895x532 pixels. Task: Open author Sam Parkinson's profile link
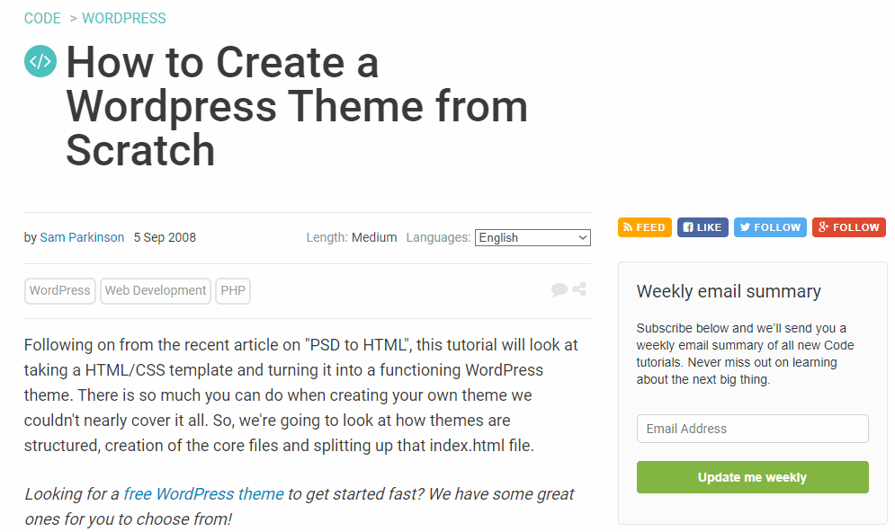click(82, 237)
